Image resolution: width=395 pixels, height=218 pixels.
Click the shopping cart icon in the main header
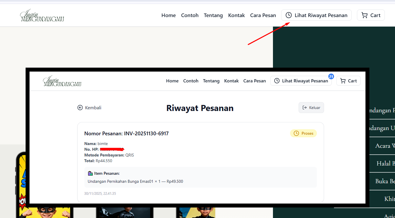pyautogui.click(x=364, y=15)
